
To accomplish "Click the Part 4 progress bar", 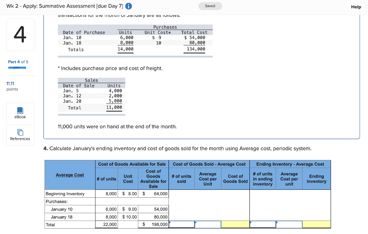I will pos(18,67).
